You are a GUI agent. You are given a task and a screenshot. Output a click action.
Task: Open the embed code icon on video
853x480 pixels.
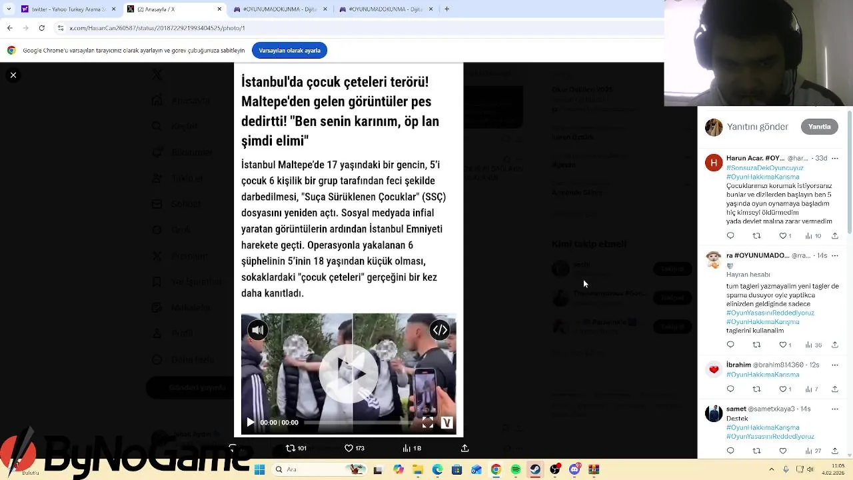(440, 330)
